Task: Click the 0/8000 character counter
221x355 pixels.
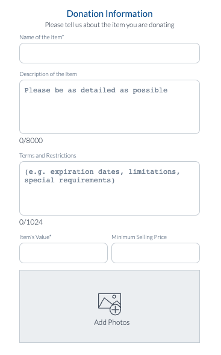Action: [31, 141]
